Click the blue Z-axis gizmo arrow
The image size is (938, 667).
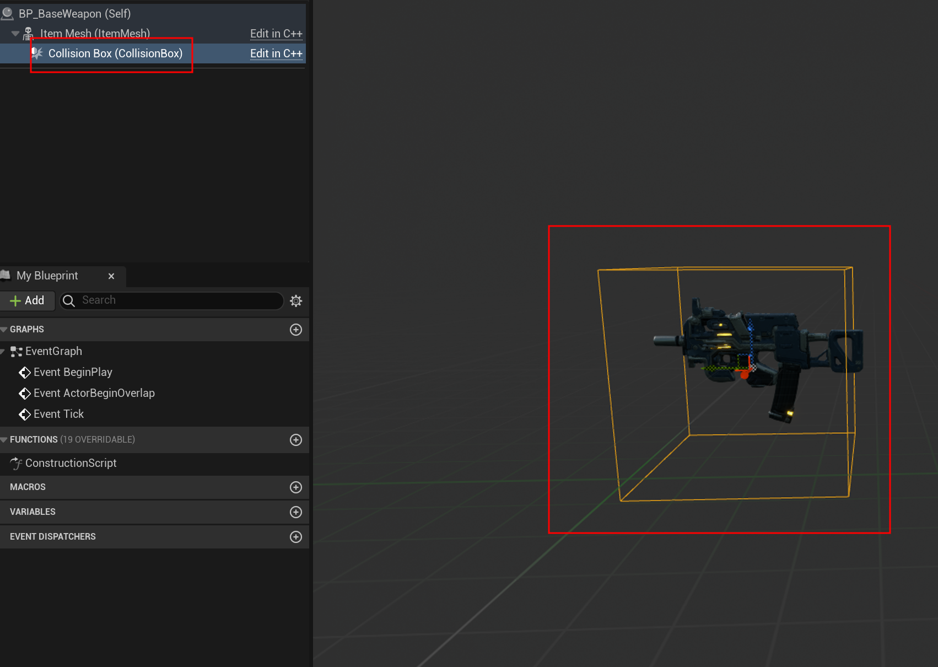[x=750, y=326]
